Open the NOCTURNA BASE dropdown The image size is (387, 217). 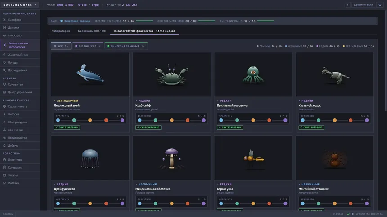tap(20, 4)
